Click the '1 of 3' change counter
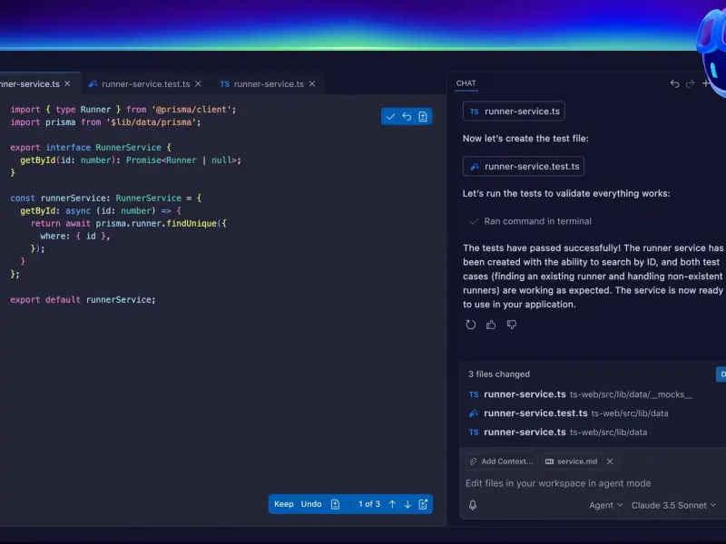 [x=369, y=504]
